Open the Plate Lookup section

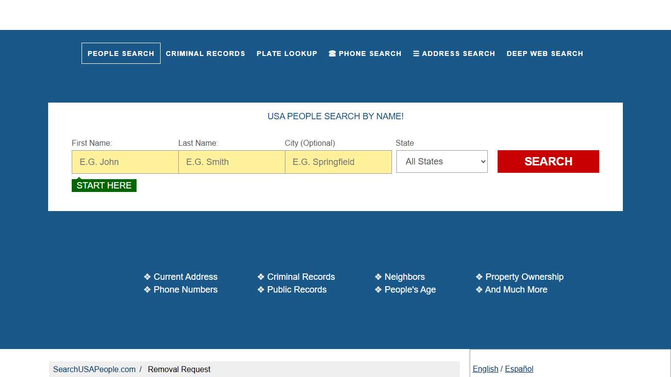pos(287,54)
